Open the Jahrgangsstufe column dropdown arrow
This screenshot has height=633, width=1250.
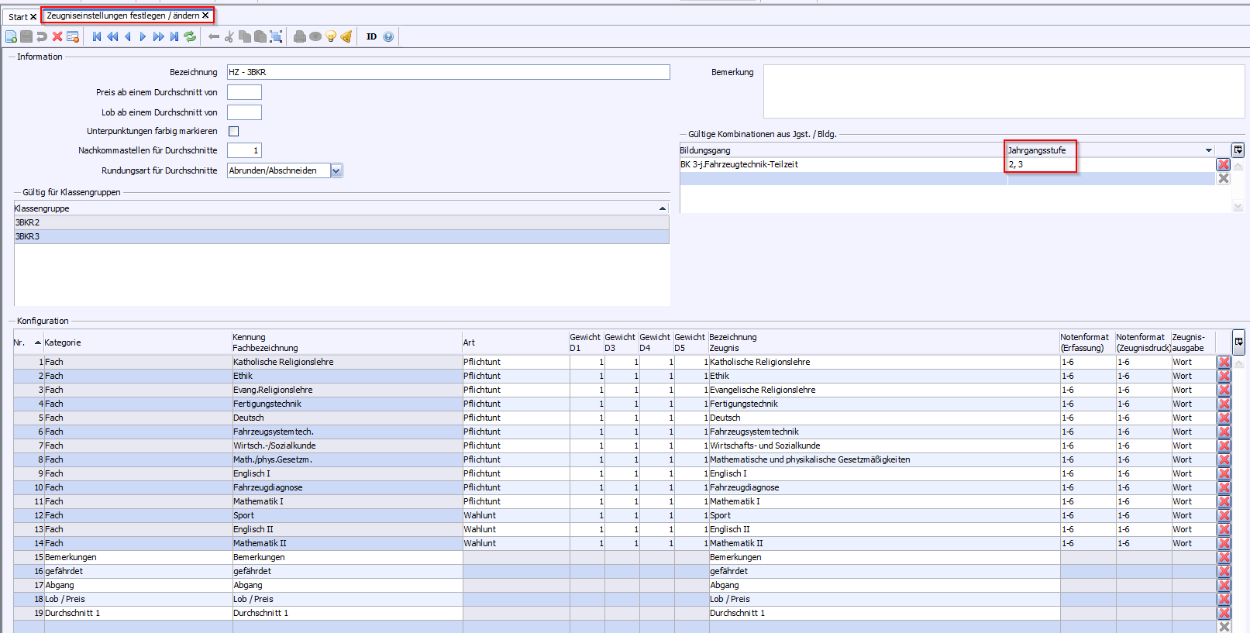[x=1208, y=150]
